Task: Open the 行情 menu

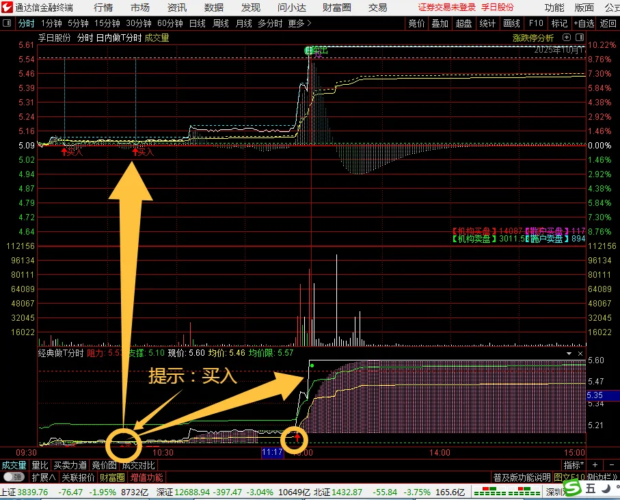Action: 103,8
